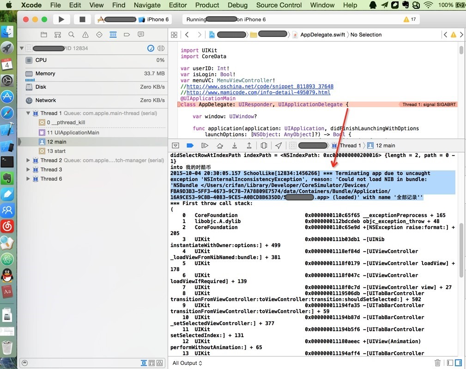Image resolution: width=466 pixels, height=369 pixels.
Task: Open the Find navigator magnifier icon
Action: pyautogui.click(x=71, y=35)
